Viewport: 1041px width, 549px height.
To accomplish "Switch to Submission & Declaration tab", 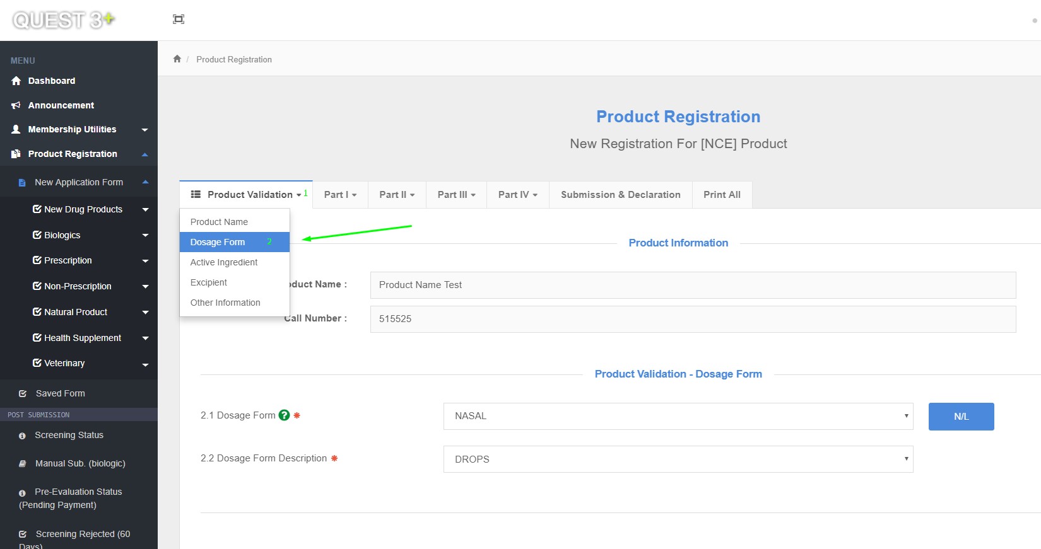I will (x=620, y=195).
